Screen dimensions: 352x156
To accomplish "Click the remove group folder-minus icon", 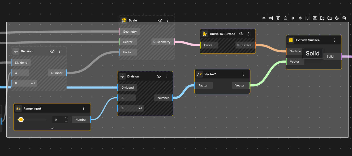I will coord(329,18).
